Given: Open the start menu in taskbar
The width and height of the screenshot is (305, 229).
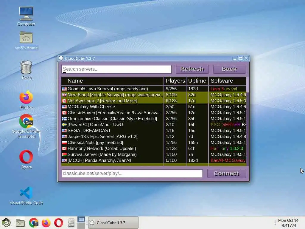Looking at the screenshot, I should (7, 222).
